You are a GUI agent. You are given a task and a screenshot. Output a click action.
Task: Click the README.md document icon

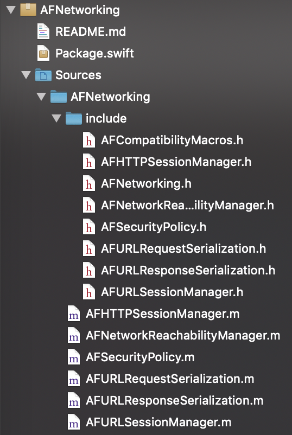(x=43, y=31)
